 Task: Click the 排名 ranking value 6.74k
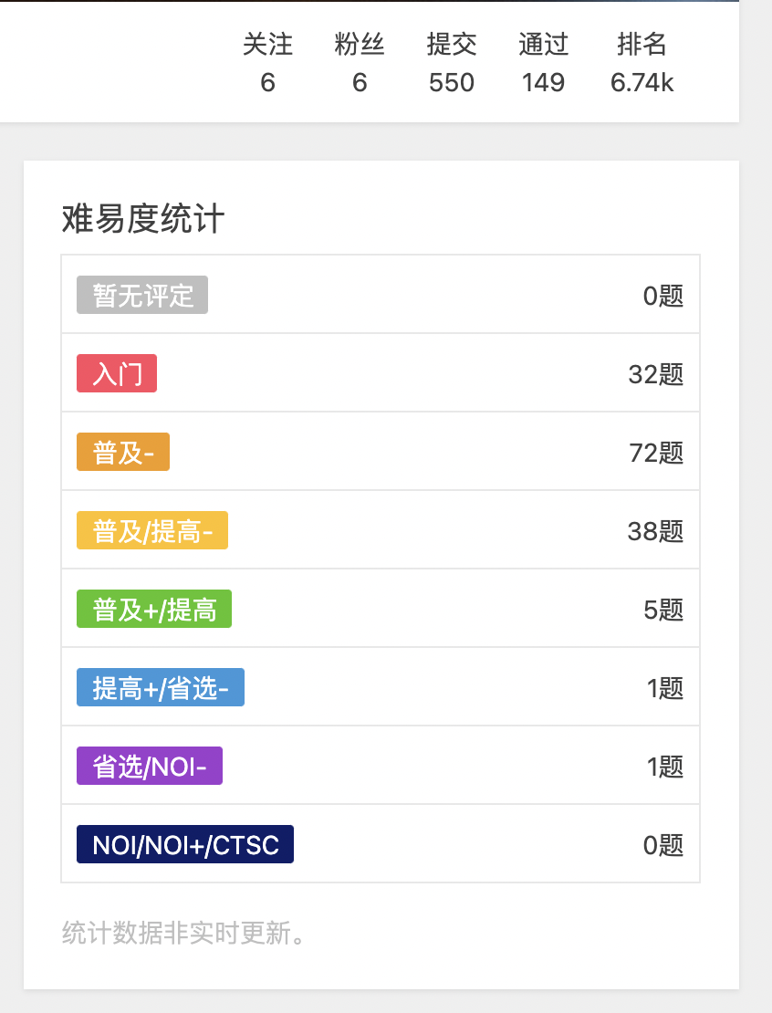coord(642,83)
